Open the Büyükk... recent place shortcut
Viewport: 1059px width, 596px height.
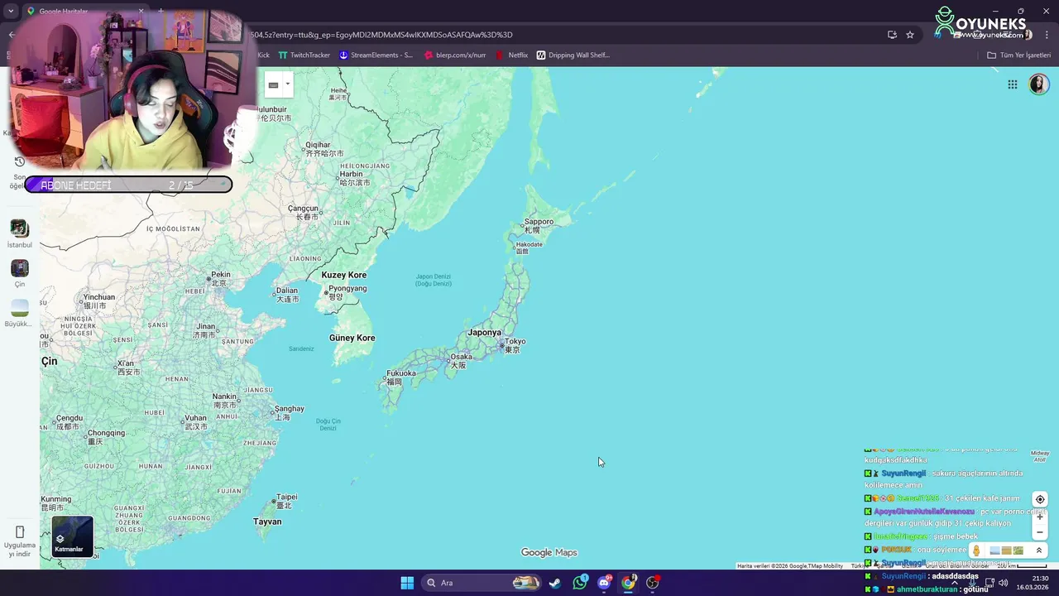coord(20,313)
